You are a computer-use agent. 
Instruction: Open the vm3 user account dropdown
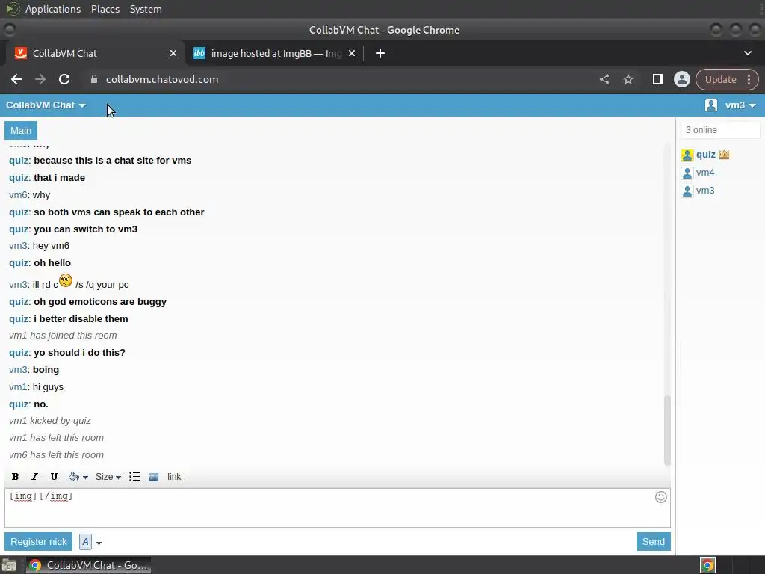click(x=740, y=105)
